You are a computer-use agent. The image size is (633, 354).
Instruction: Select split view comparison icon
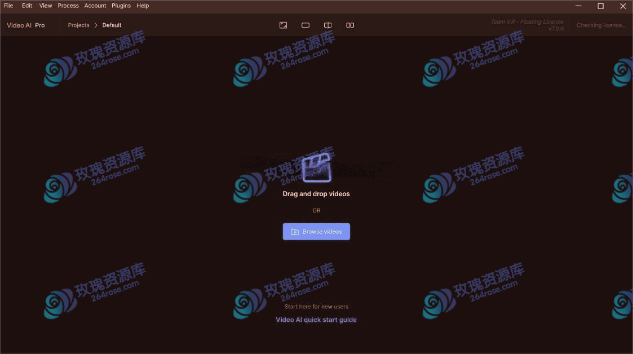click(328, 25)
